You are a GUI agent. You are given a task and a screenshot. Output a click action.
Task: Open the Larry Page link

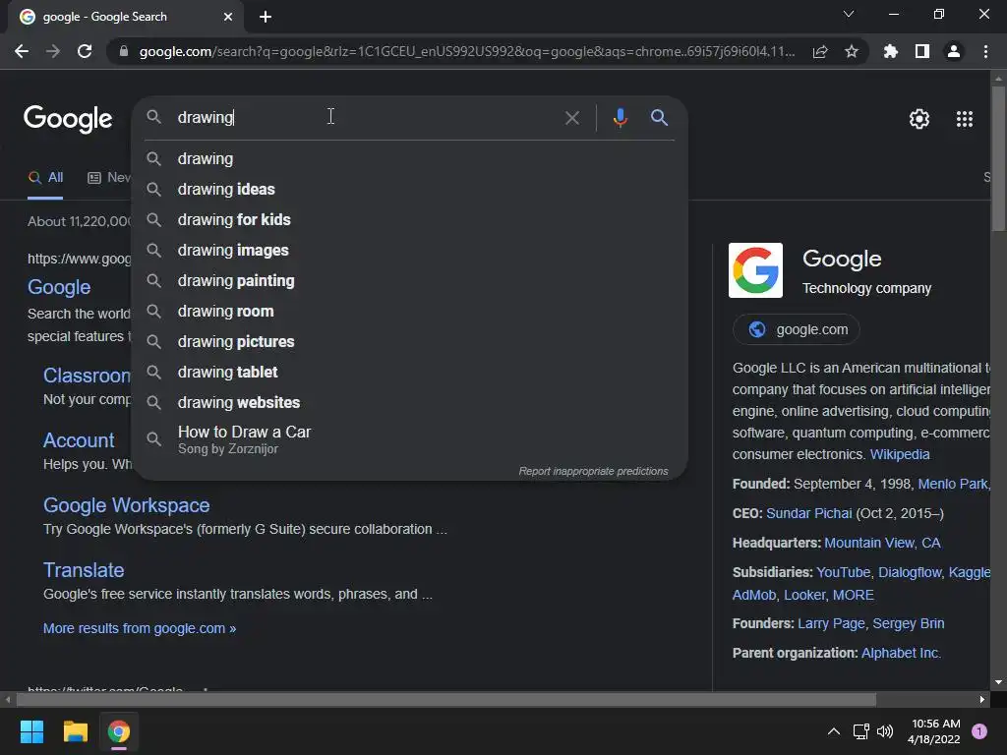pos(831,624)
